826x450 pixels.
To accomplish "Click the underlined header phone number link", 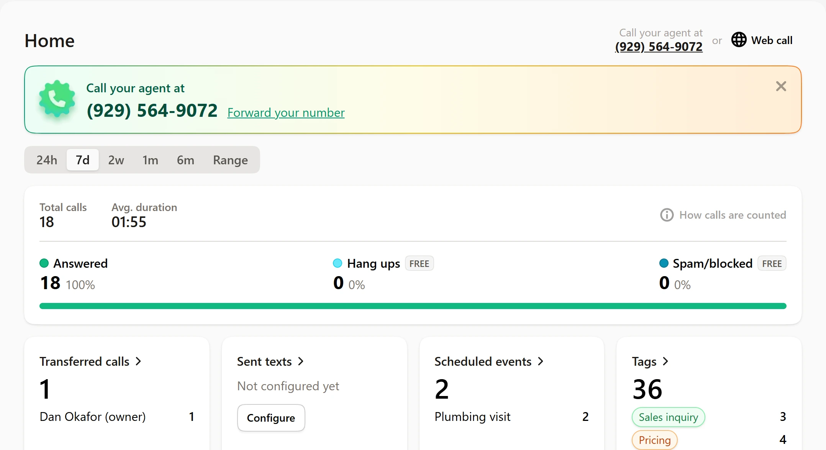I will click(659, 47).
